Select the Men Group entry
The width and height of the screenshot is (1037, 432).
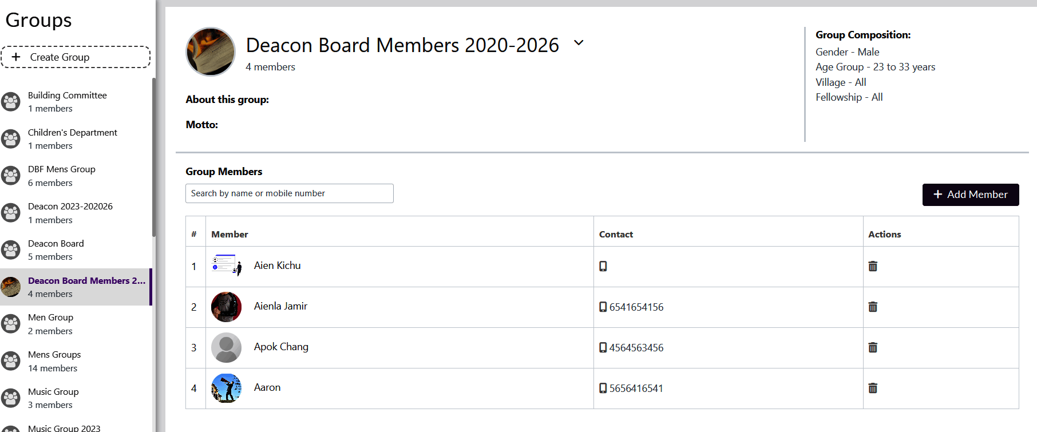50,324
